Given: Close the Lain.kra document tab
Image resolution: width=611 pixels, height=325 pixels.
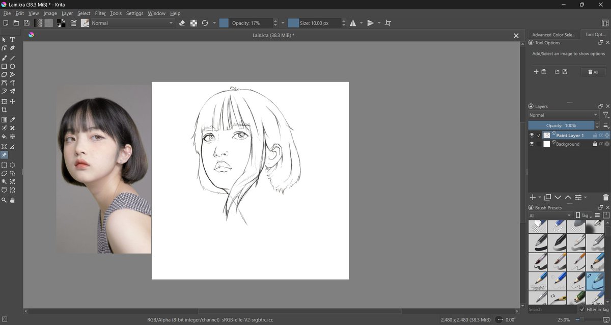Looking at the screenshot, I should coord(516,35).
